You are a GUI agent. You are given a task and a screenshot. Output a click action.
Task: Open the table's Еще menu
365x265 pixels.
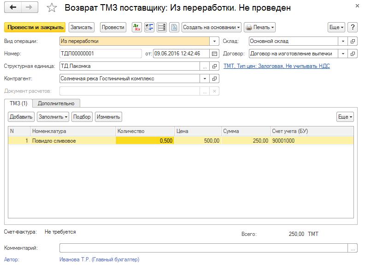tap(345, 117)
